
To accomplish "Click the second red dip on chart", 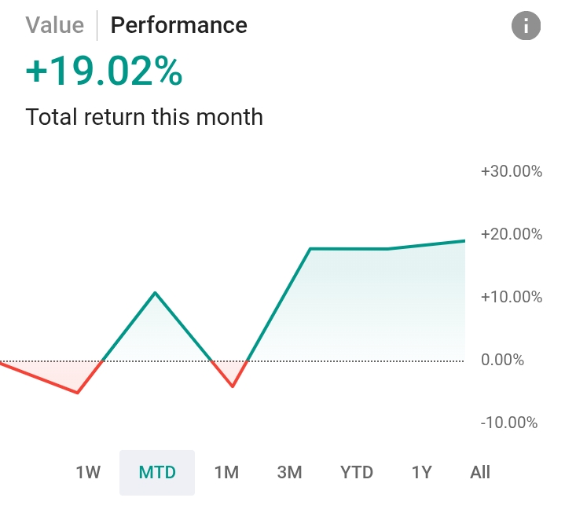I will point(233,386).
